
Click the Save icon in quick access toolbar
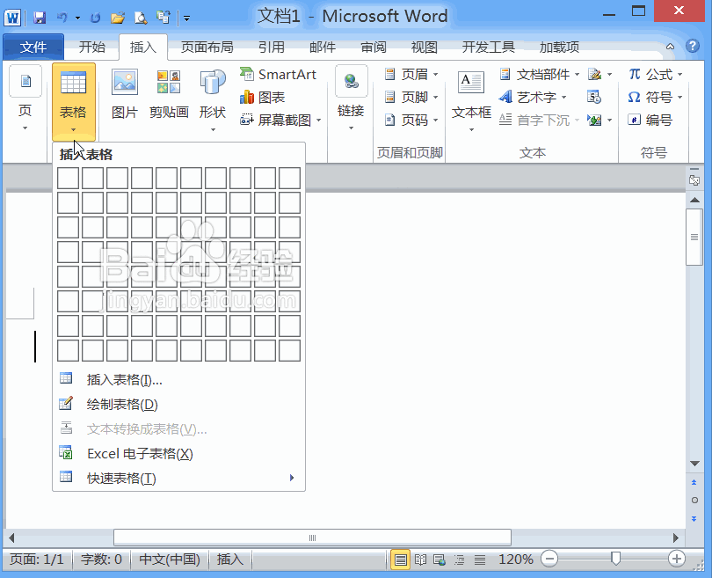(x=40, y=18)
